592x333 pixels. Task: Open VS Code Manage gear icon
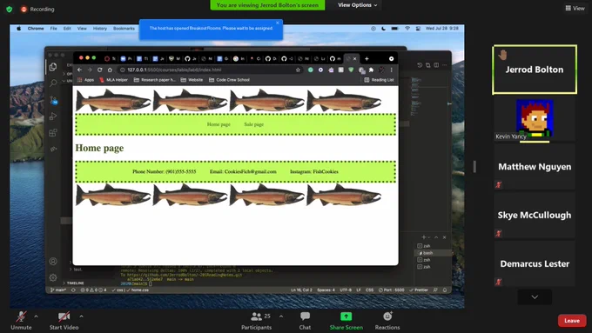53,277
